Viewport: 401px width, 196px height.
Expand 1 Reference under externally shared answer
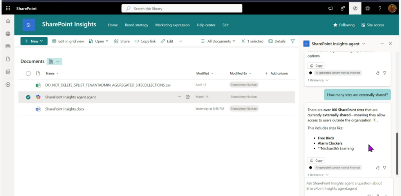[318, 175]
